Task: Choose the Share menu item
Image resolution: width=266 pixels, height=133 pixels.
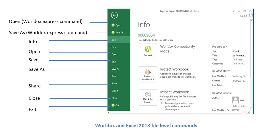Action: 119,83
